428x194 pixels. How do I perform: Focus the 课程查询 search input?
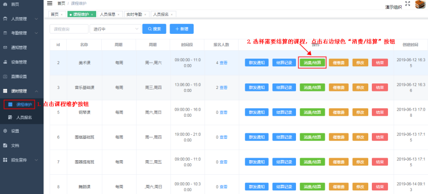point(69,29)
